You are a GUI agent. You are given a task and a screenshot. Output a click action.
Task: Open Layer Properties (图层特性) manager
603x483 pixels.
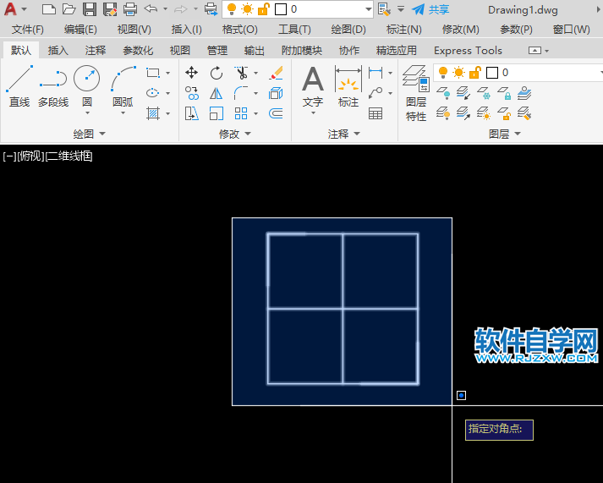tap(416, 93)
